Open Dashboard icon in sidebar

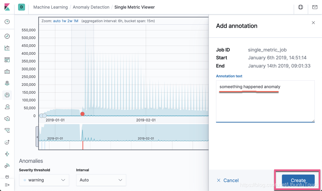pos(7,60)
